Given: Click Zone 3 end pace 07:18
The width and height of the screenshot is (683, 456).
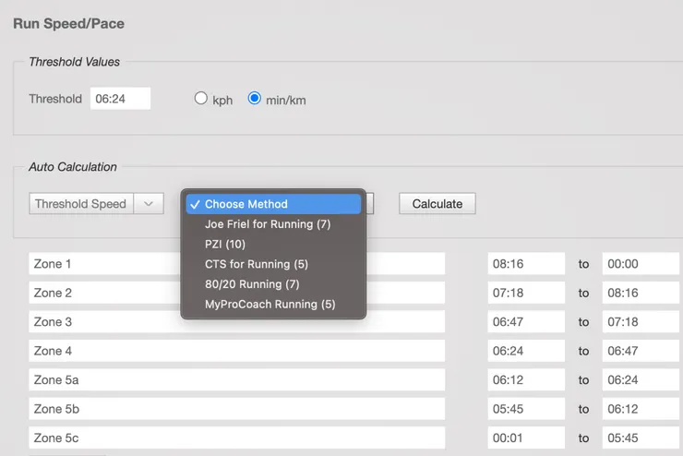Looking at the screenshot, I should click(x=641, y=321).
